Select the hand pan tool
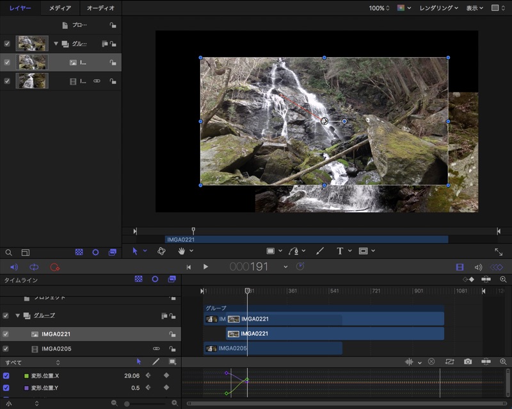 [x=182, y=251]
